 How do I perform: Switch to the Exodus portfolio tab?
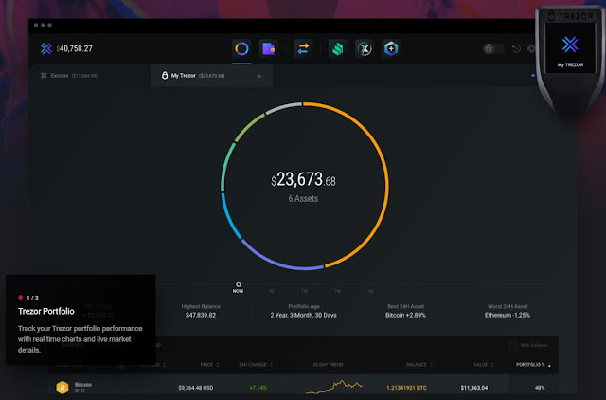(69, 76)
